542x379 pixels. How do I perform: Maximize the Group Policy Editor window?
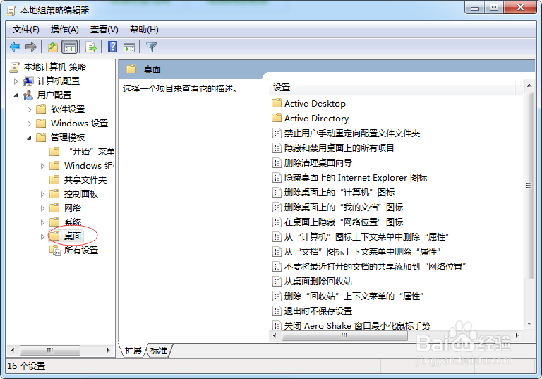click(494, 7)
